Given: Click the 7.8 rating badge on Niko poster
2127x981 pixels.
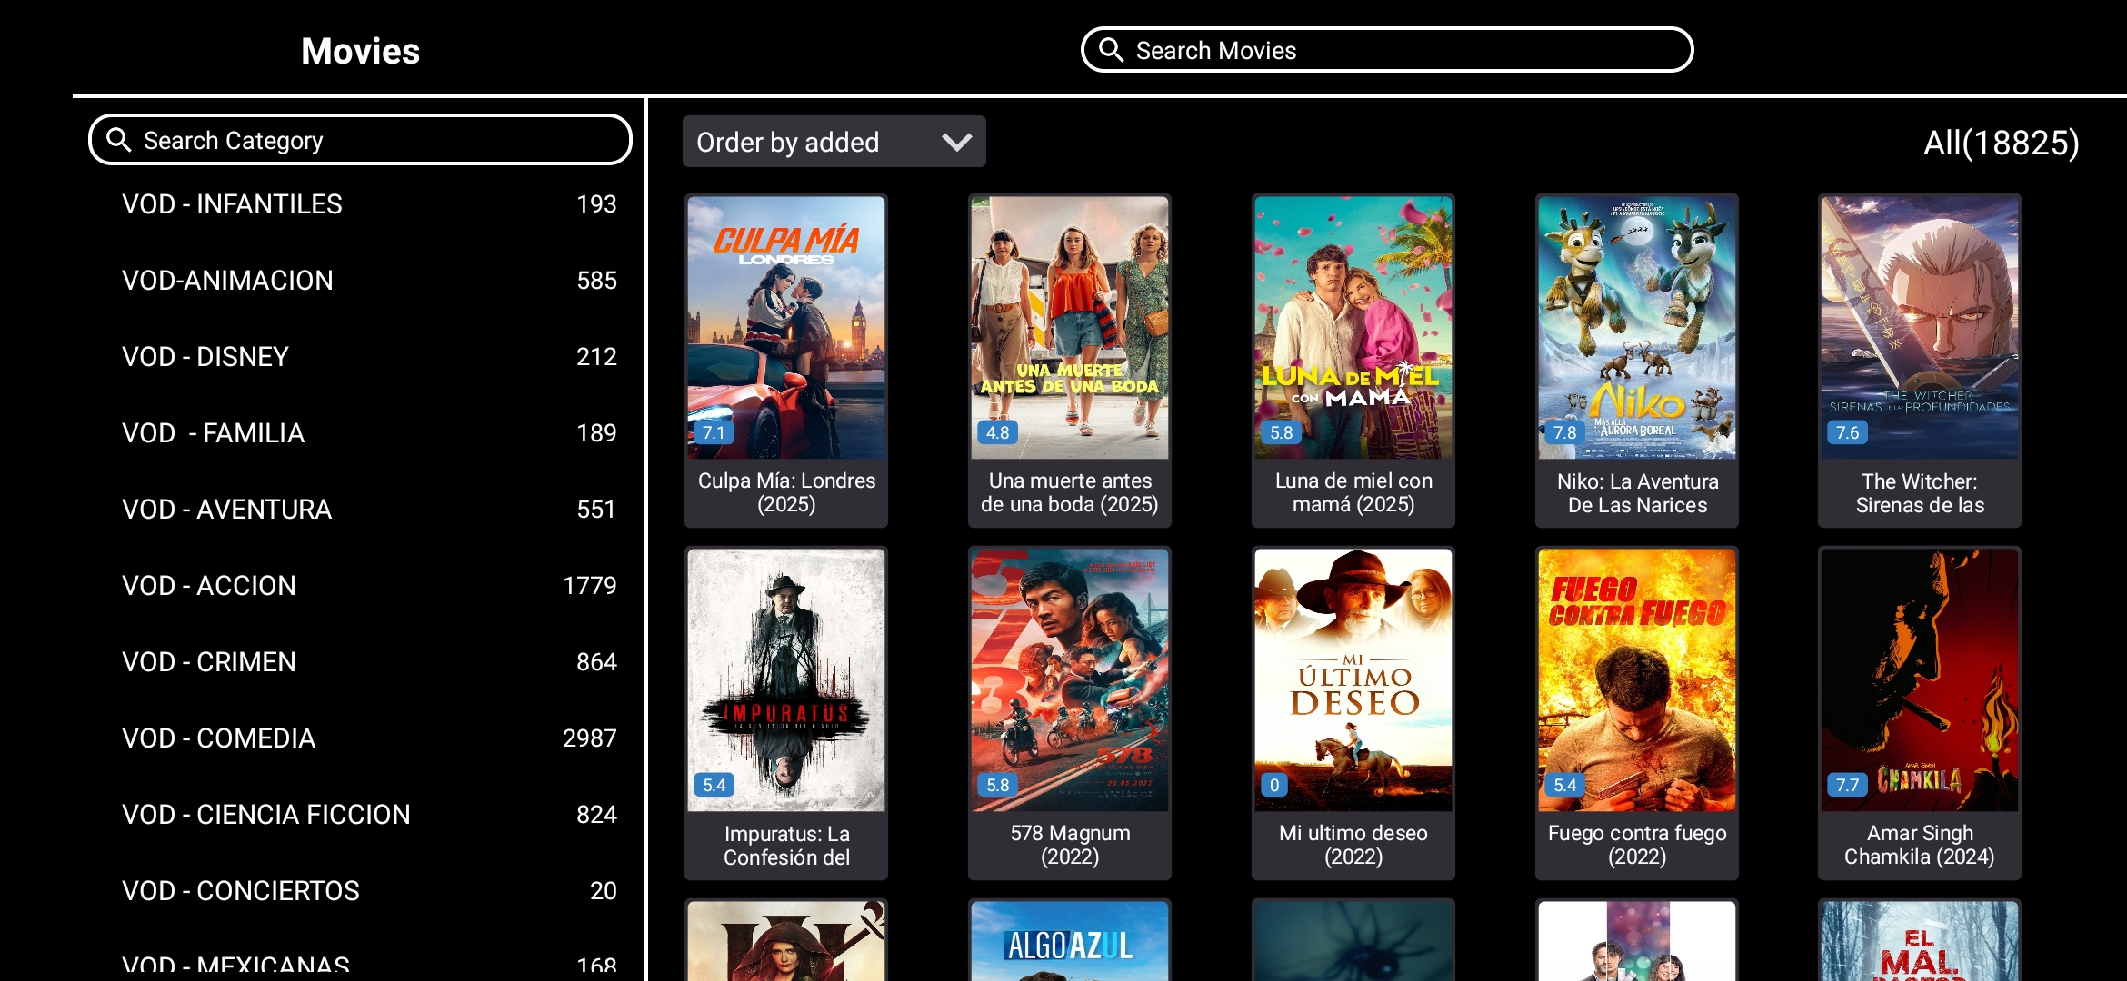Looking at the screenshot, I should (x=1563, y=432).
